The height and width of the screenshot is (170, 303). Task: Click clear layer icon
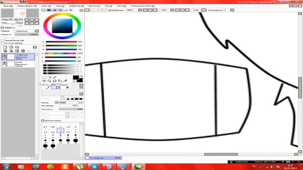coord(17,51)
